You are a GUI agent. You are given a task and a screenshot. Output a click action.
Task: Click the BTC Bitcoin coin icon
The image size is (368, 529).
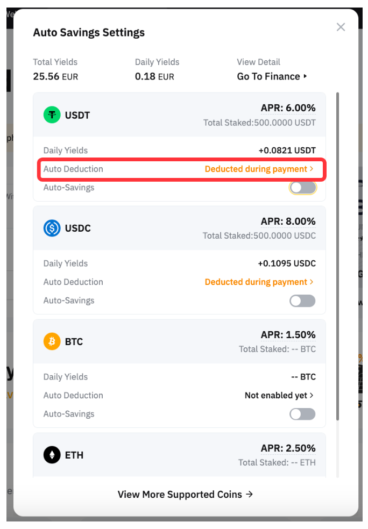pyautogui.click(x=52, y=341)
